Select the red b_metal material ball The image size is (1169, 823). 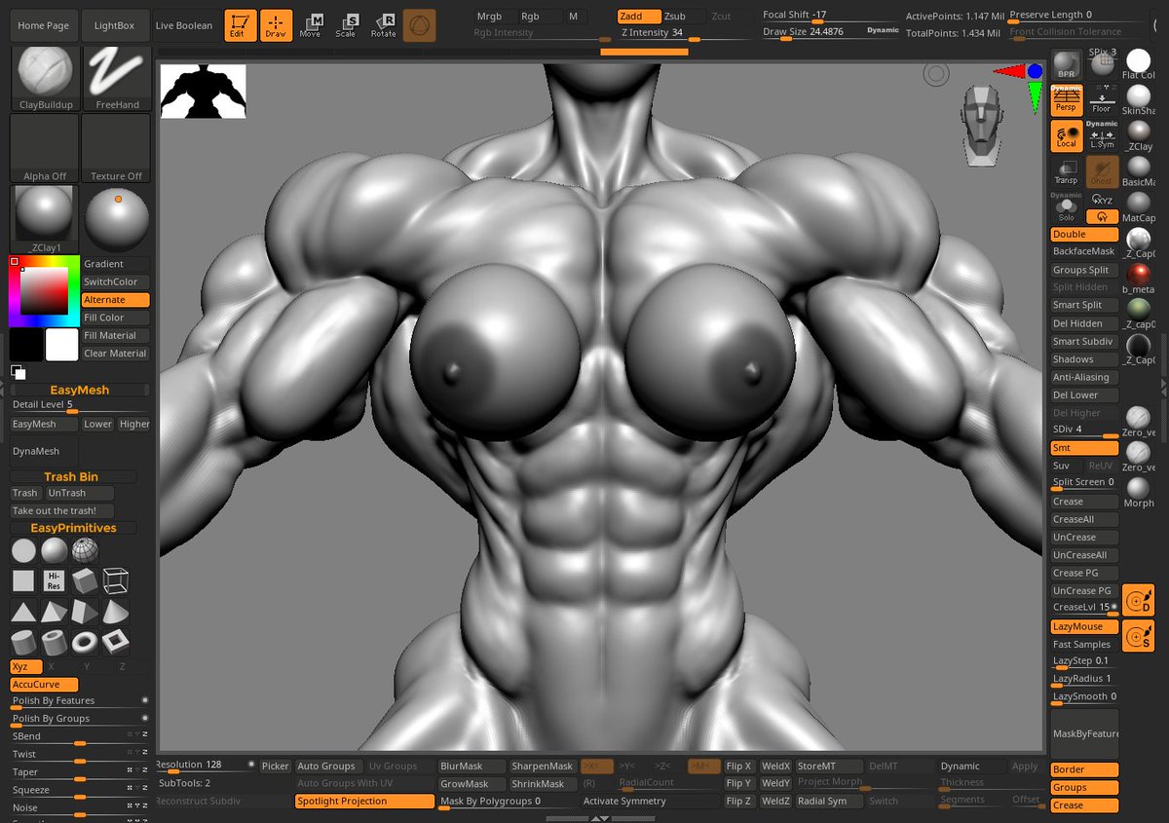1138,278
